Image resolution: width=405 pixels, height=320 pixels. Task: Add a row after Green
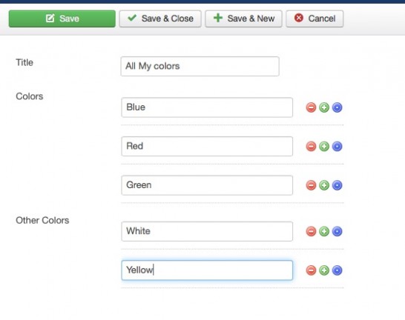point(324,185)
